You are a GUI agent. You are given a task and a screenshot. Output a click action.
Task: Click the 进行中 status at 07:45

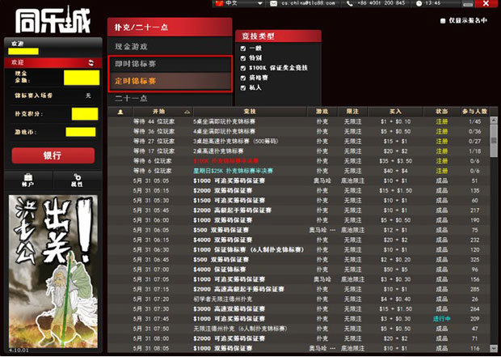[x=442, y=319]
